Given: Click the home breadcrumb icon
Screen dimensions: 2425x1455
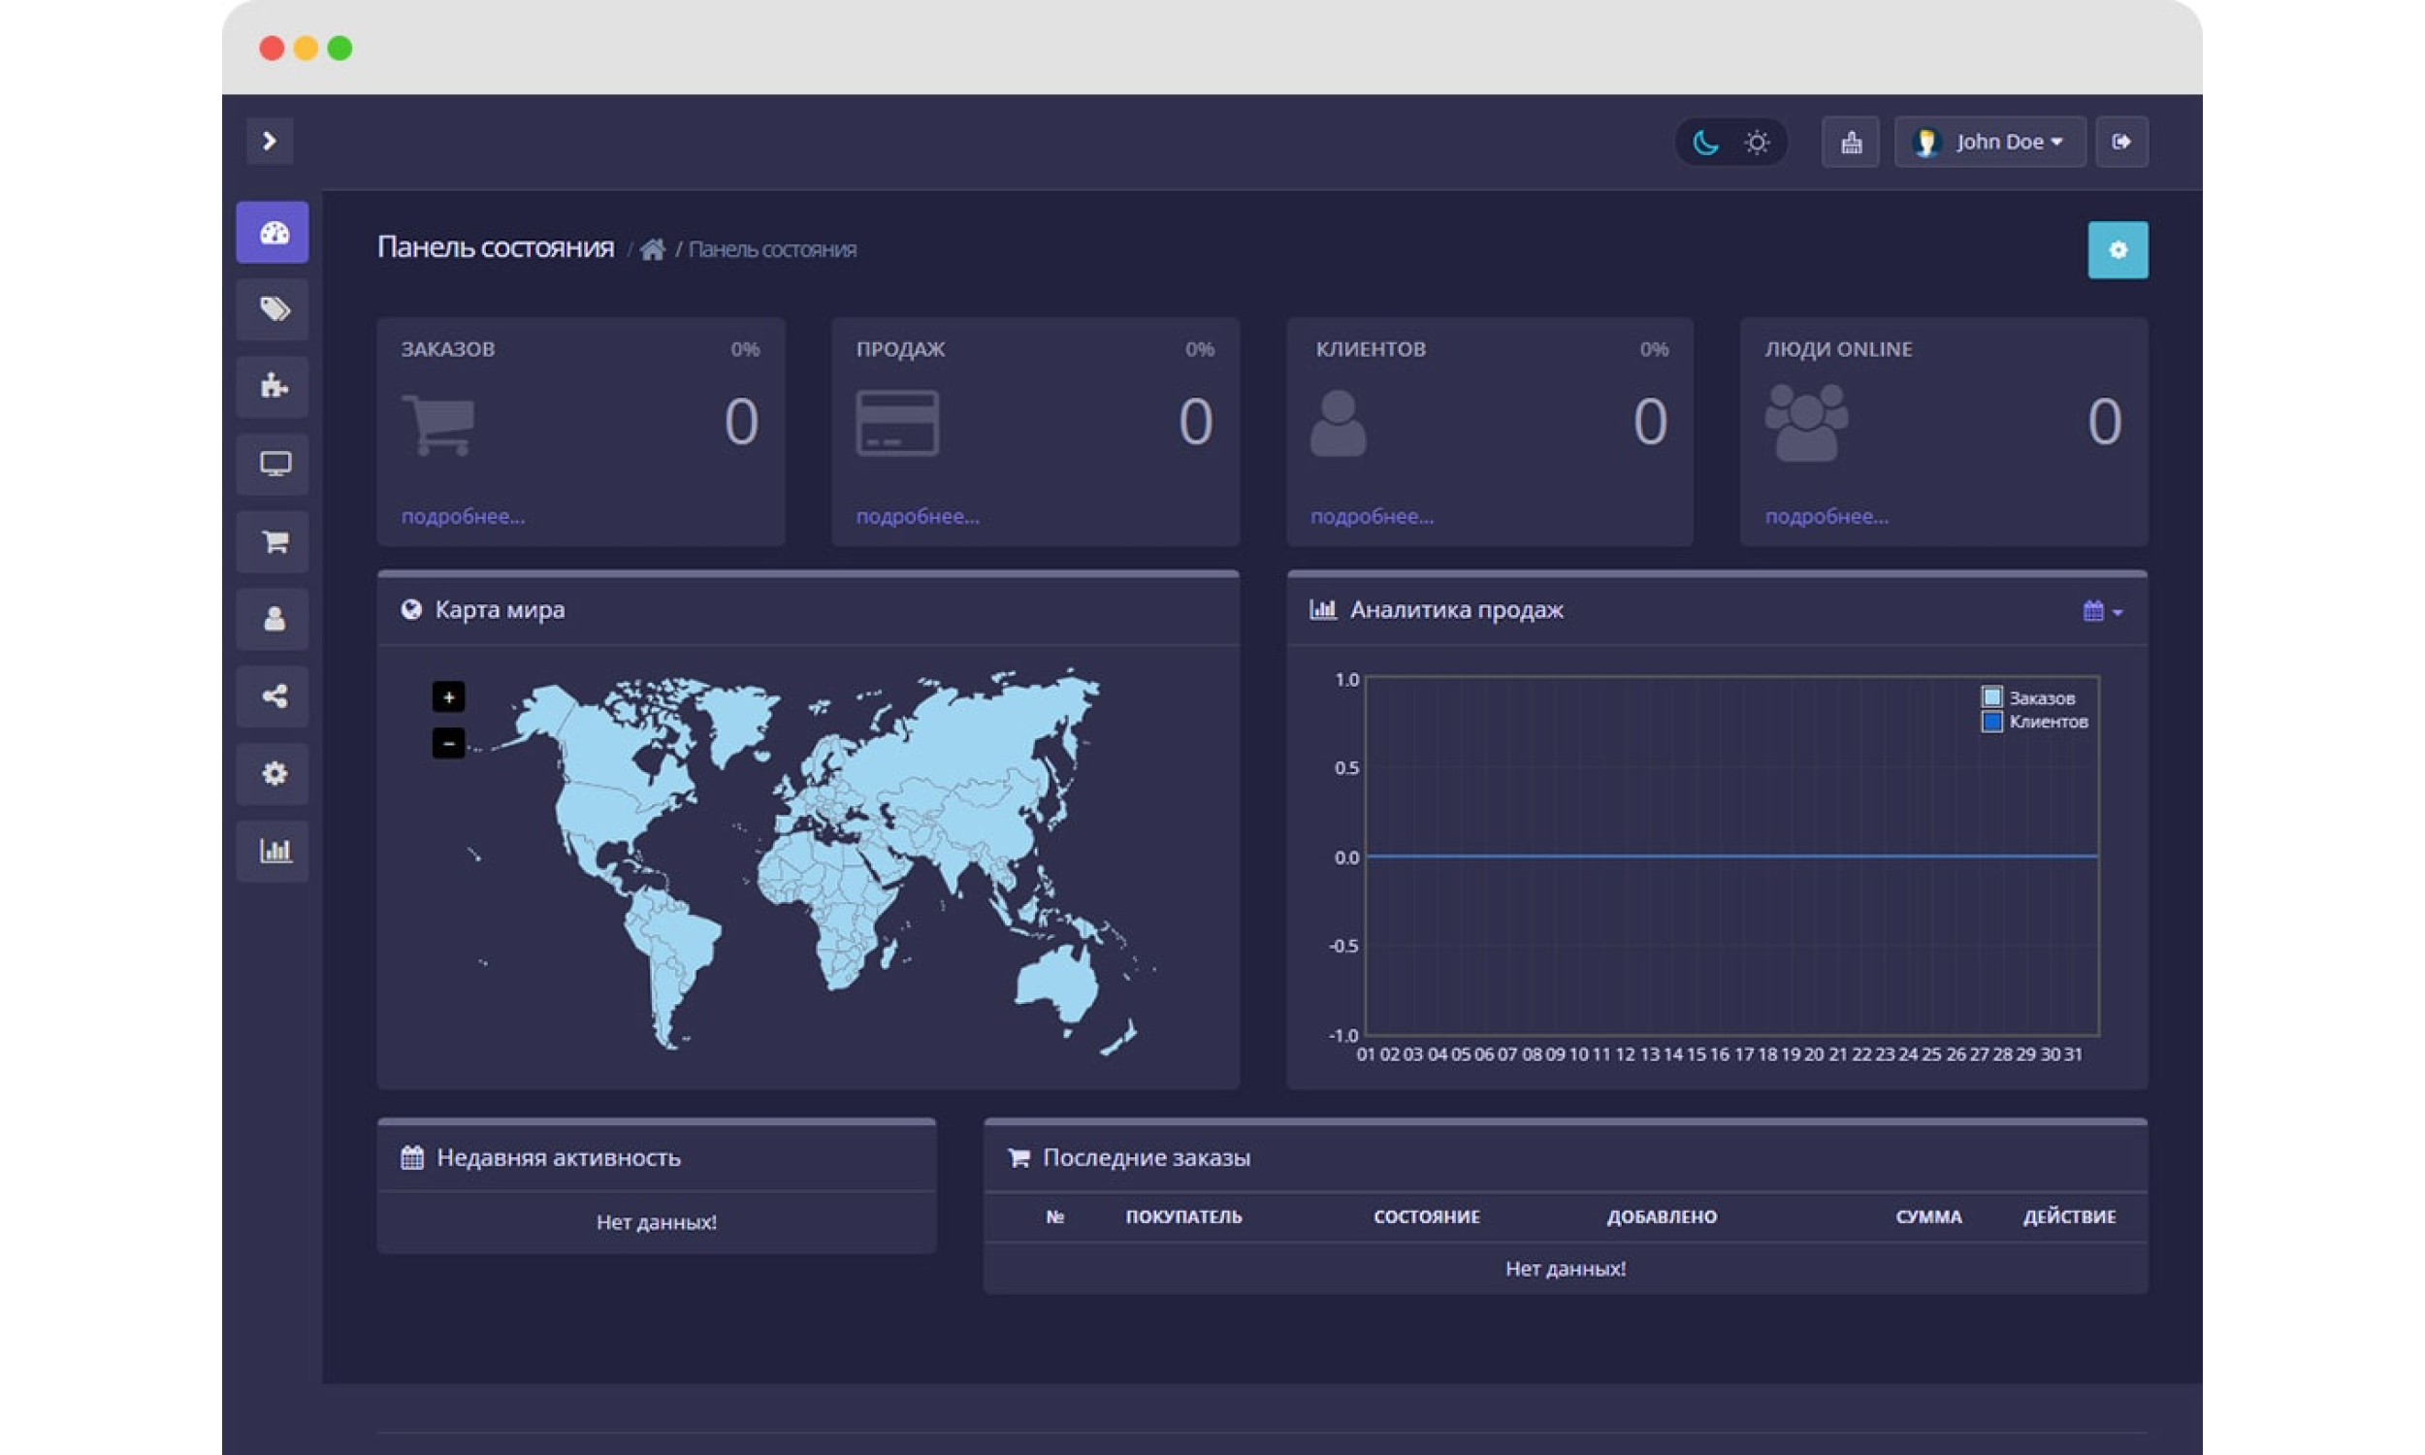Looking at the screenshot, I should 652,250.
